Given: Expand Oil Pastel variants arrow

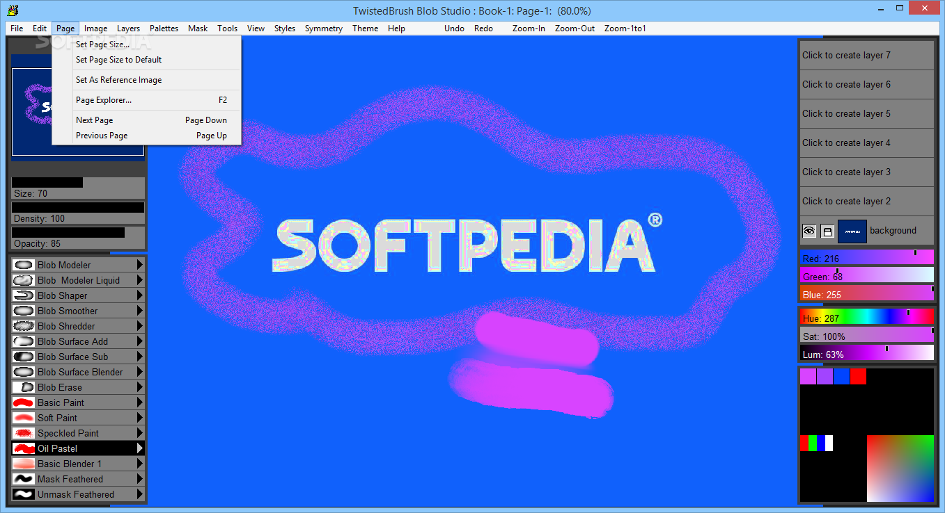Looking at the screenshot, I should (140, 448).
